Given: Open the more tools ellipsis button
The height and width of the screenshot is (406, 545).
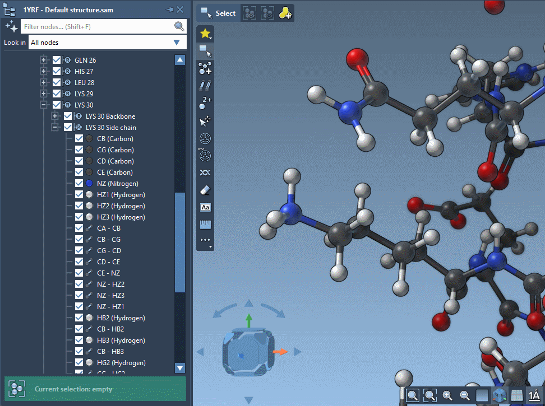Looking at the screenshot, I should click(205, 241).
